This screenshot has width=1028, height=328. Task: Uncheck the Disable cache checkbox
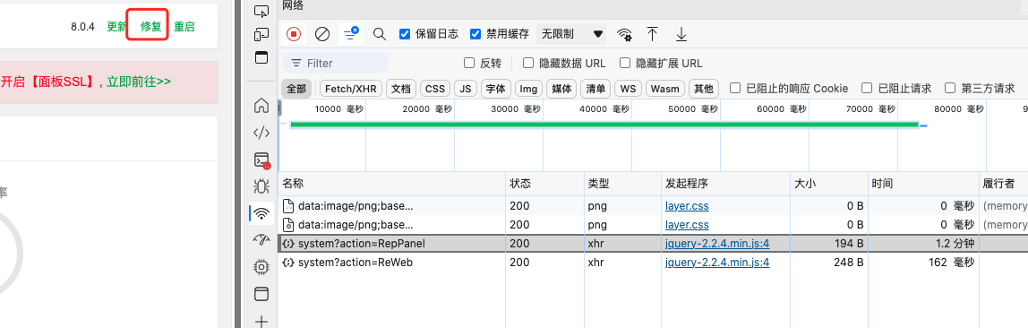(x=475, y=33)
